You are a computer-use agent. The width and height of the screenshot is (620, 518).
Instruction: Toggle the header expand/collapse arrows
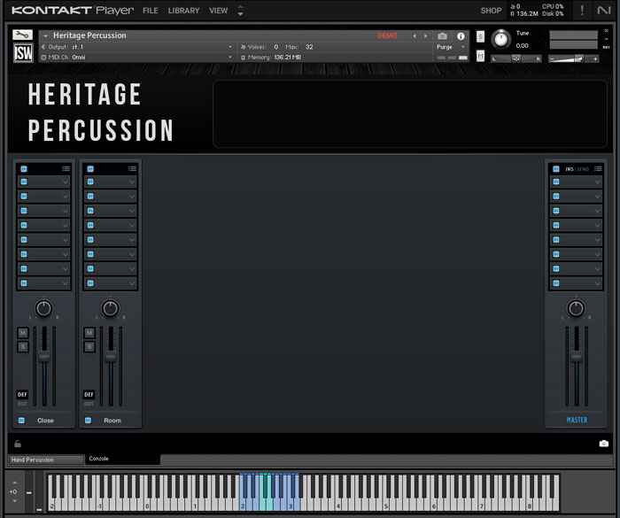240,11
